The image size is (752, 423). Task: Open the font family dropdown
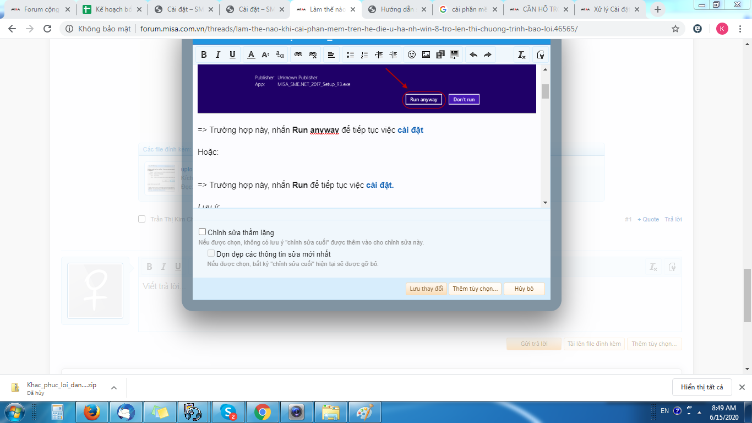click(280, 55)
